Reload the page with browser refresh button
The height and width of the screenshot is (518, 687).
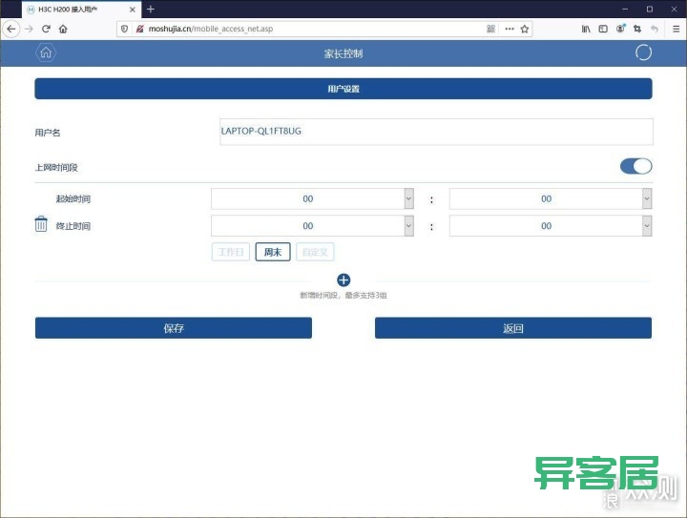click(46, 29)
